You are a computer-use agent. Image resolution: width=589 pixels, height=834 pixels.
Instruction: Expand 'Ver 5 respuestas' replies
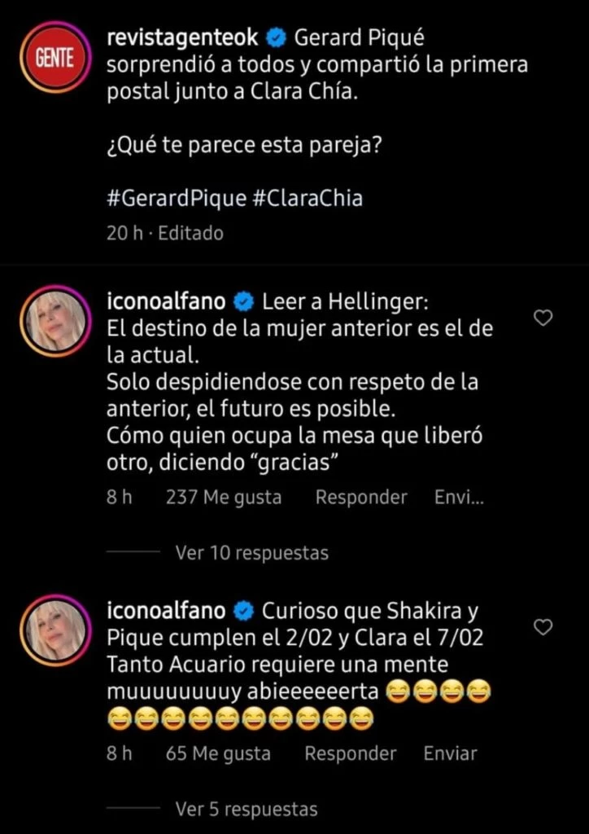(x=246, y=810)
